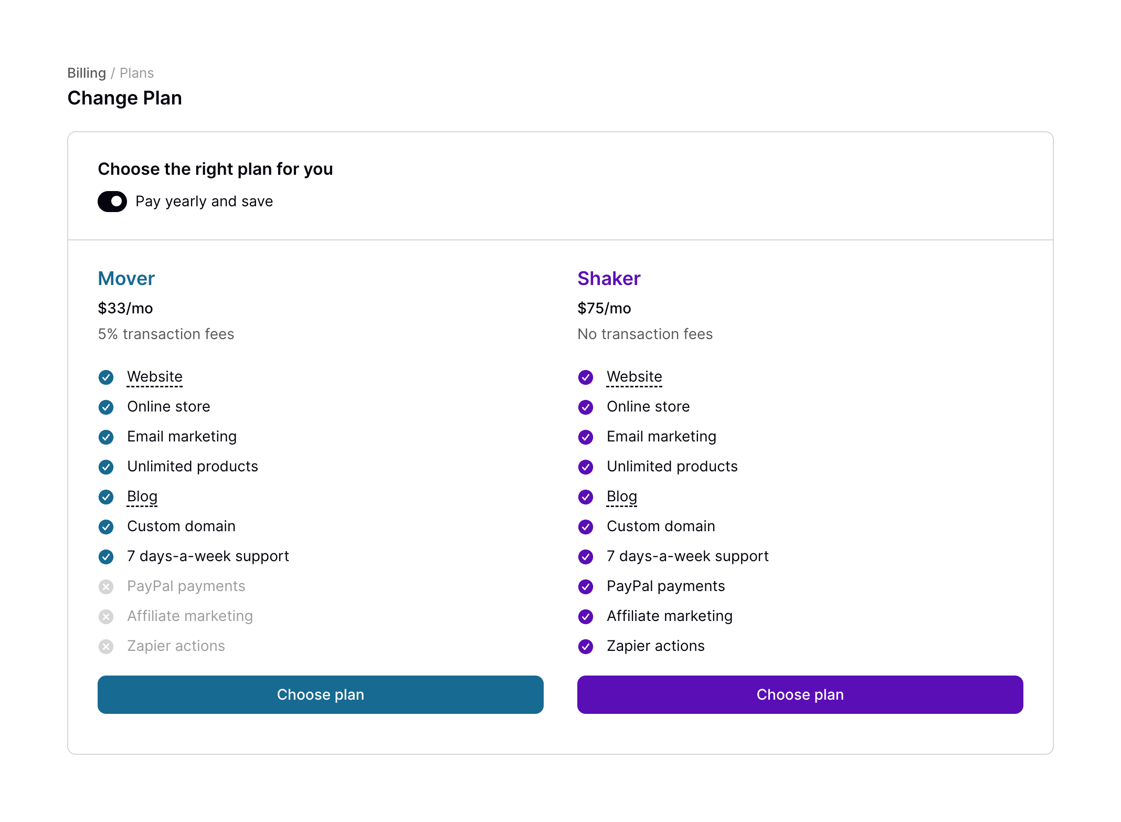The height and width of the screenshot is (822, 1121).
Task: Disable the Pay yearly and save toggle
Action: [112, 201]
